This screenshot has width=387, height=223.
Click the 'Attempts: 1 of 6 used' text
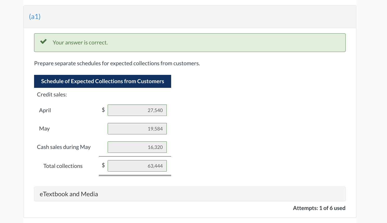pos(319,208)
